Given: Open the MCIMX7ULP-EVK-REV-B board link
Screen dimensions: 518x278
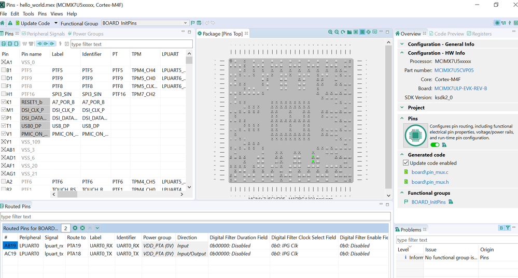Looking at the screenshot, I should [x=460, y=89].
